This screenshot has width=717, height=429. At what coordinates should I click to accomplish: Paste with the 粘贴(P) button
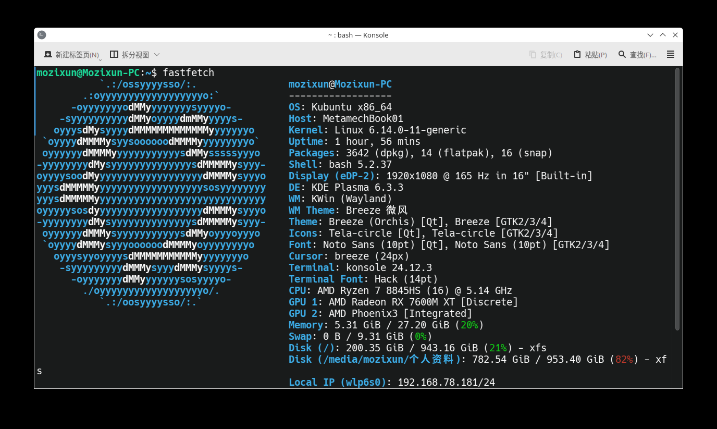pyautogui.click(x=590, y=55)
